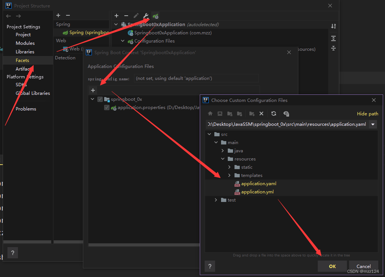385x277 pixels.
Task: Click the Refresh icon in file chooser toolbar
Action: 274,113
